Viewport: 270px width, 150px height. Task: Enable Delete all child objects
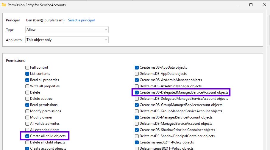pos(27,142)
